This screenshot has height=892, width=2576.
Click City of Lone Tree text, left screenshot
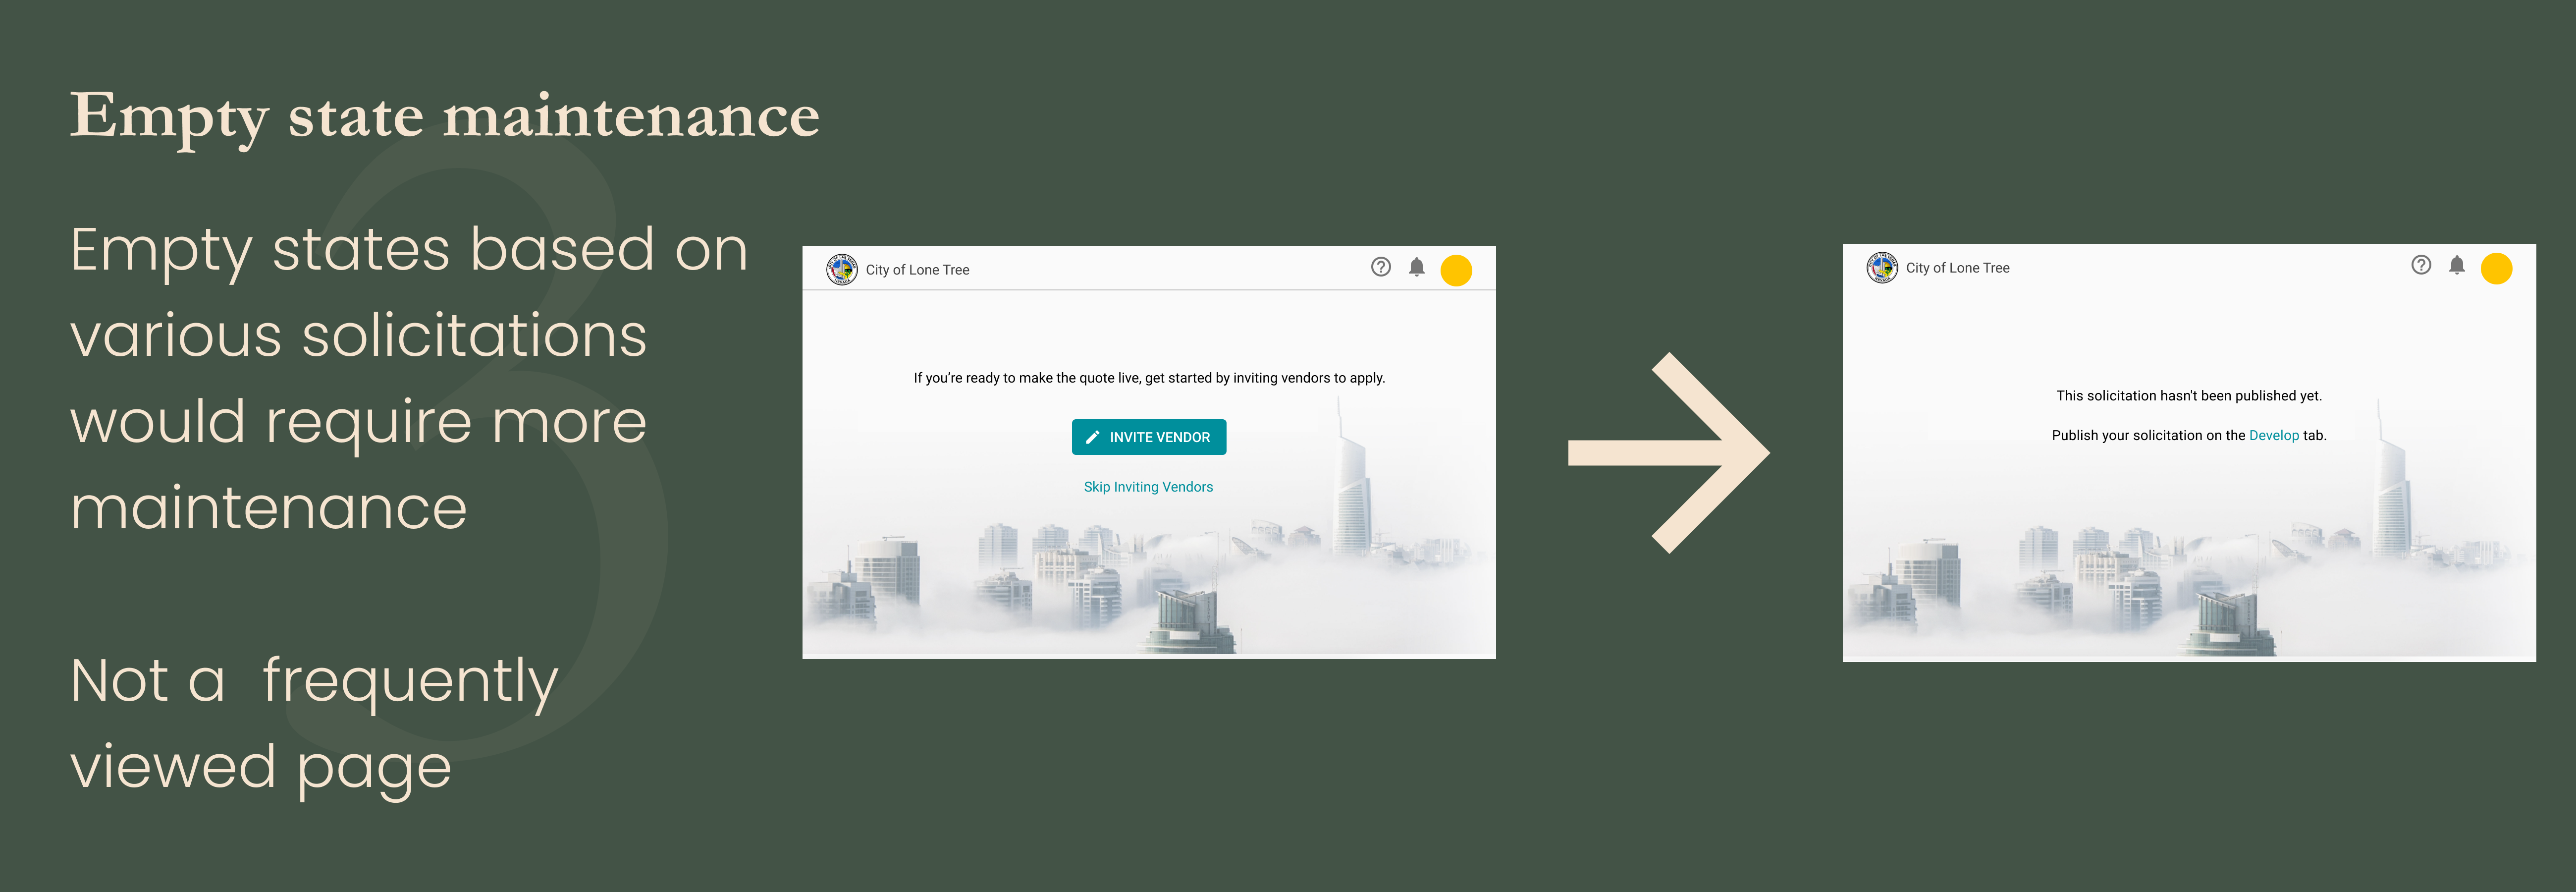pyautogui.click(x=917, y=270)
